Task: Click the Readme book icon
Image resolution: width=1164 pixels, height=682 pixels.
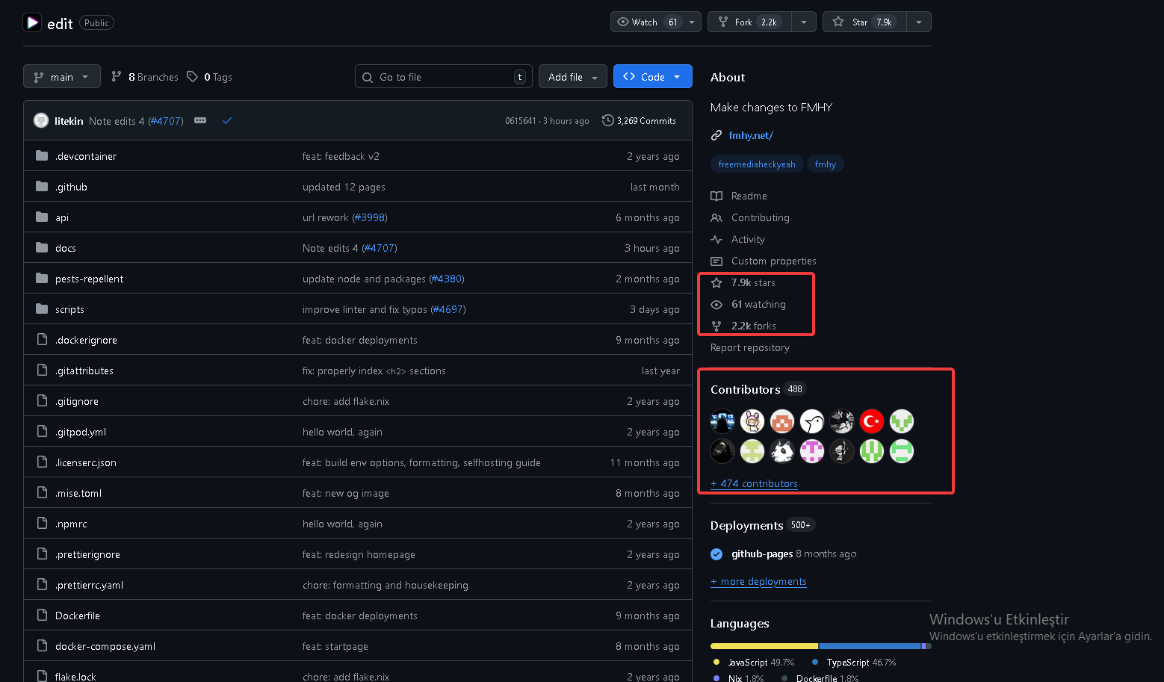Action: [x=716, y=196]
